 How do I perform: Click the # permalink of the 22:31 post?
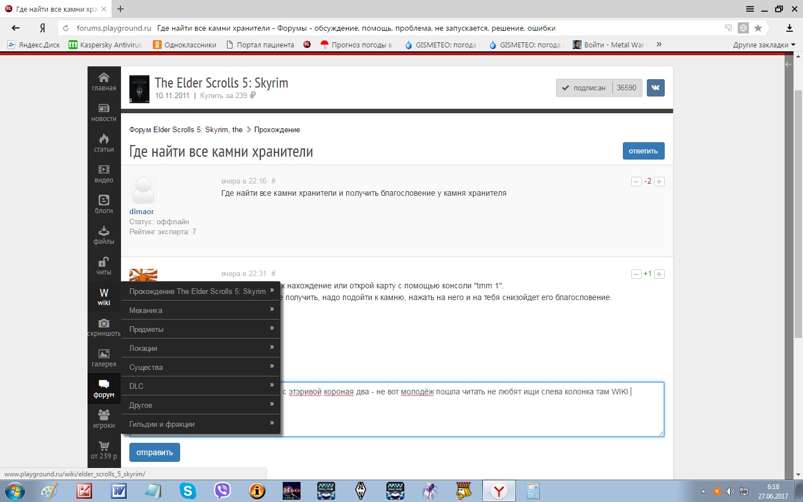(273, 273)
